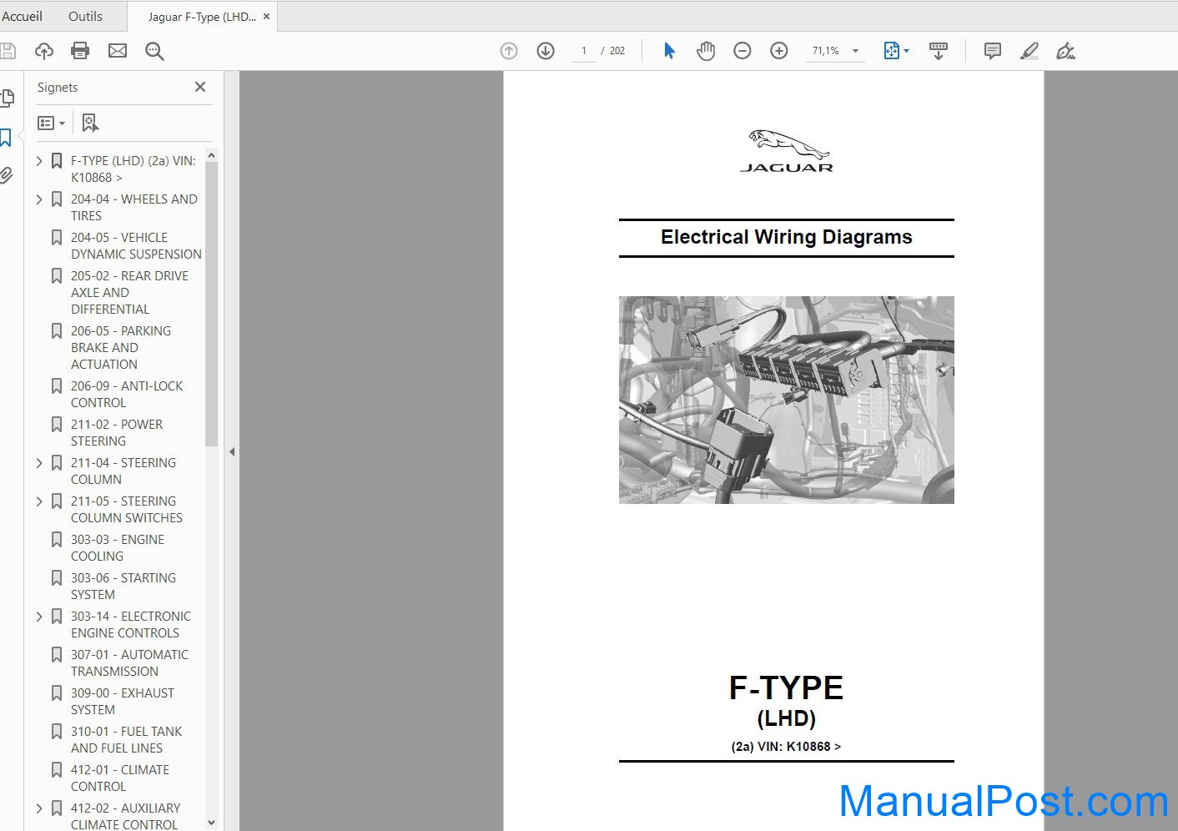Click the Save file icon
Viewport: 1178px width, 831px height.
coord(7,51)
